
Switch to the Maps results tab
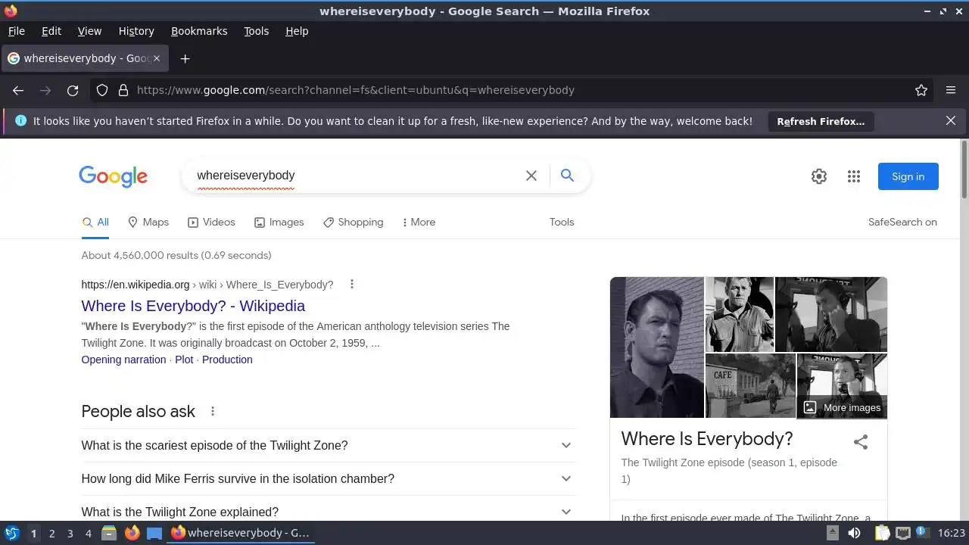point(148,222)
